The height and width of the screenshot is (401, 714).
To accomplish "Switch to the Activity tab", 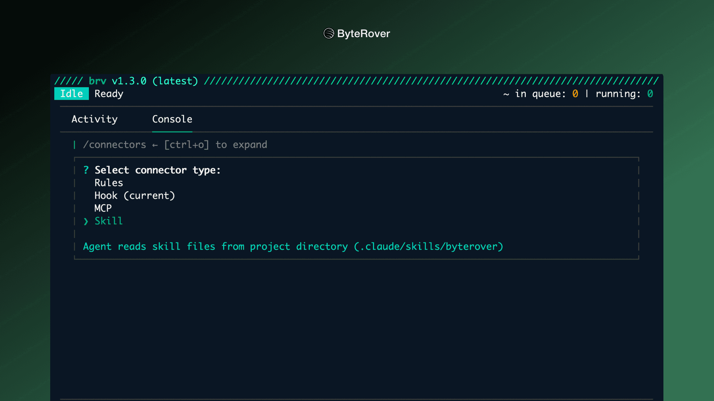I will point(94,119).
